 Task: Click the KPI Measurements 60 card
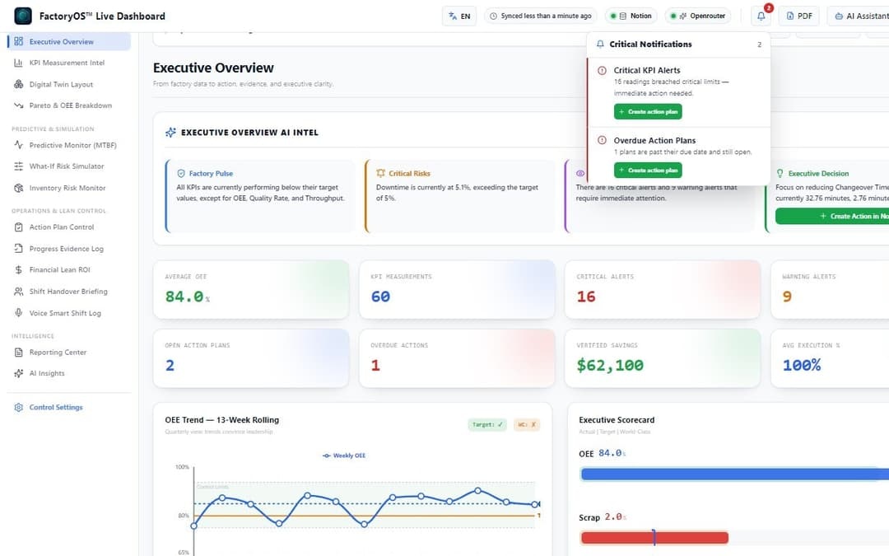tap(457, 289)
